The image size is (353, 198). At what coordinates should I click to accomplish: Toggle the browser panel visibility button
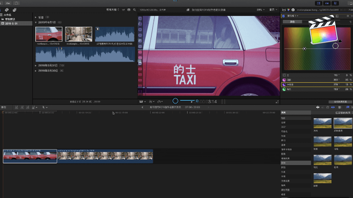[x=318, y=3]
